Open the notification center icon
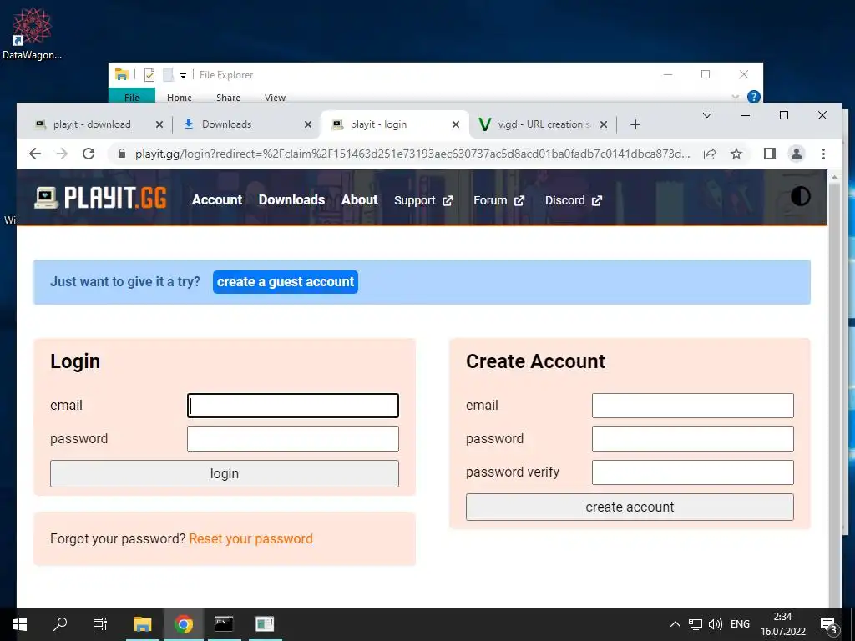Screen dimensions: 855x641 coord(829,625)
